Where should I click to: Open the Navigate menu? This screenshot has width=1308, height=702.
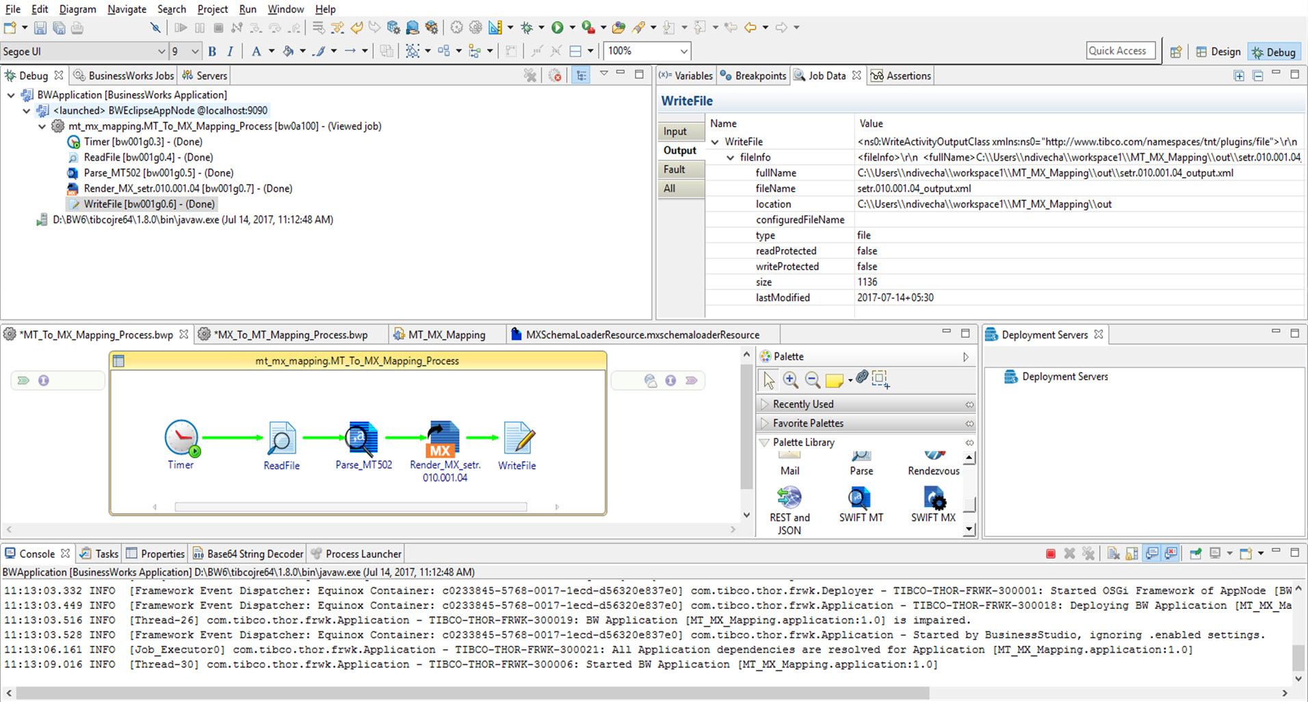pos(127,9)
